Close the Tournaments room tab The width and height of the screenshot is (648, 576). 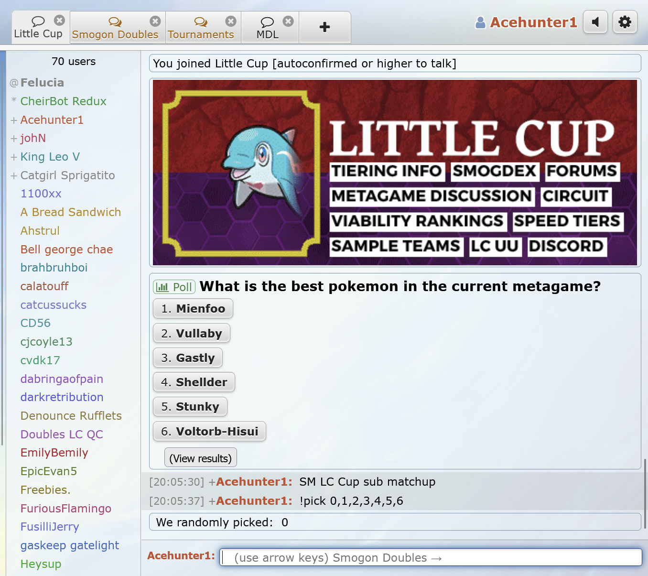pos(231,21)
